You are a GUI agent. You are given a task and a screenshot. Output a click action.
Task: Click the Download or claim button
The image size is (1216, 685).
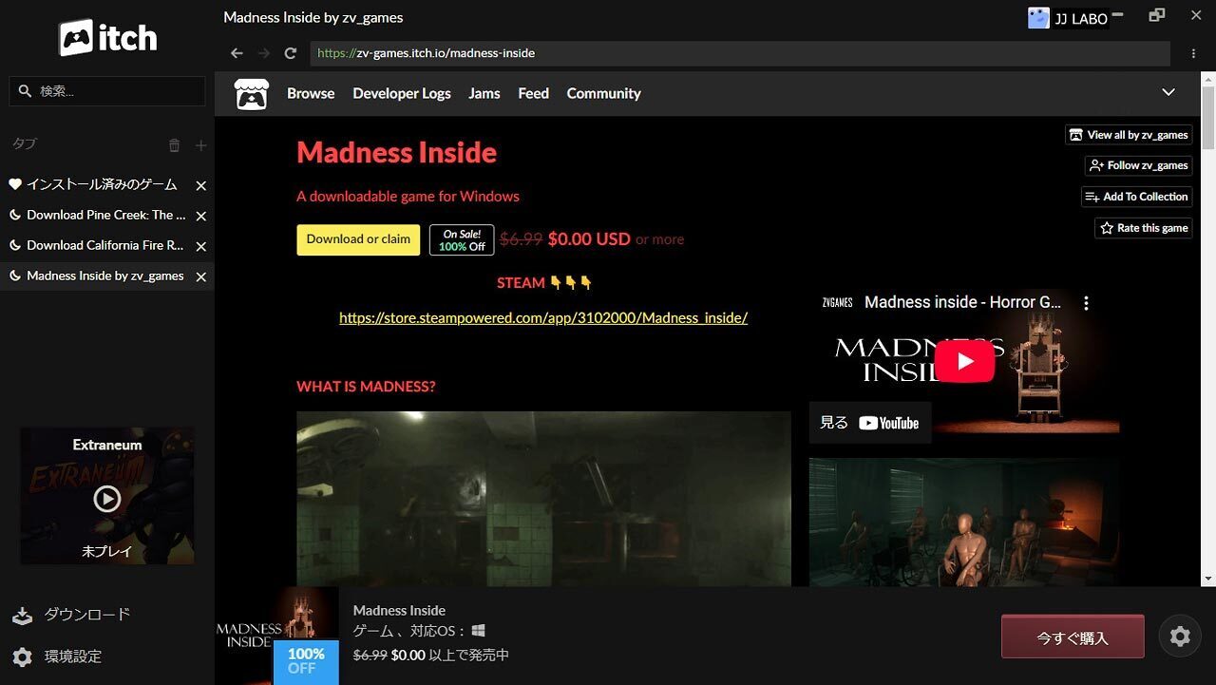tap(358, 239)
